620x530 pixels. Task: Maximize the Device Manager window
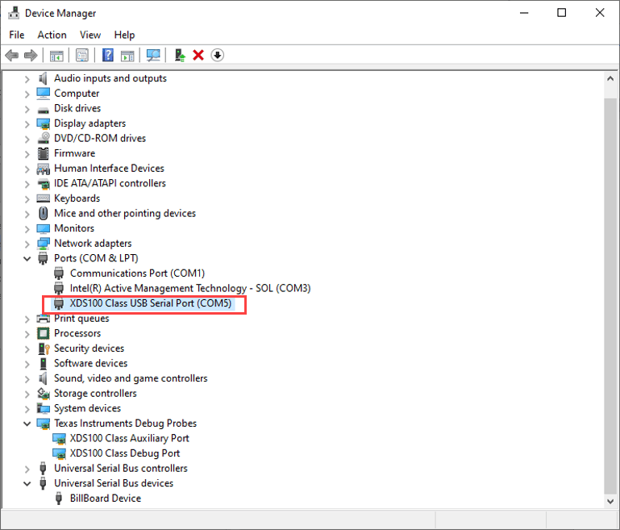pos(561,13)
